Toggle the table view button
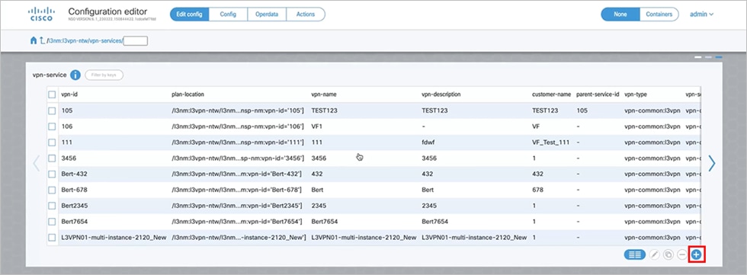 (634, 254)
